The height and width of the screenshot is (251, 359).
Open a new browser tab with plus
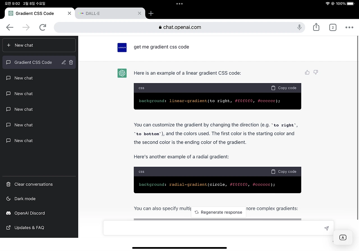pos(151,13)
